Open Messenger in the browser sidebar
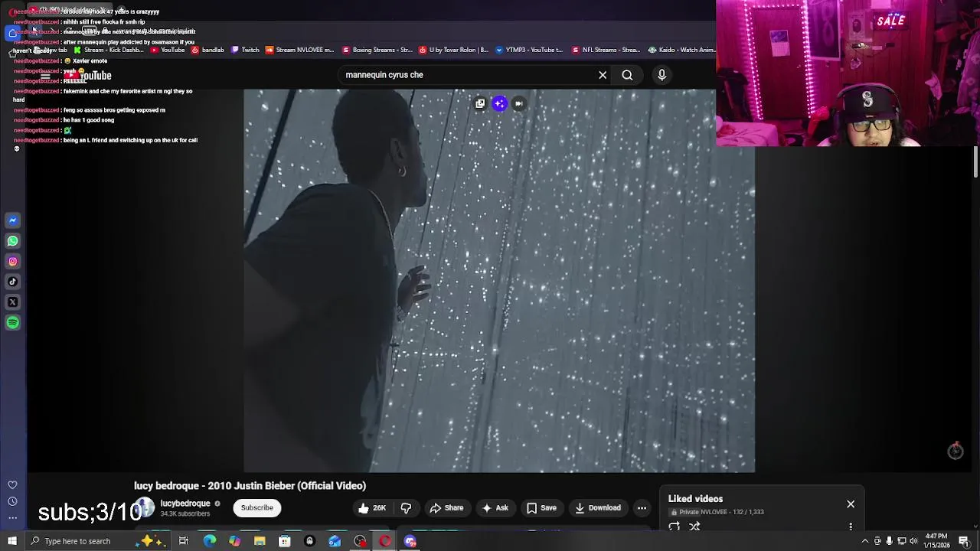Viewport: 980px width, 551px height. point(12,220)
